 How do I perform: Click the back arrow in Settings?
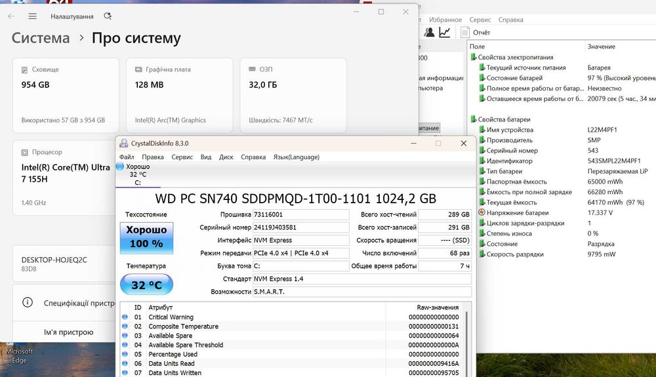tap(11, 16)
